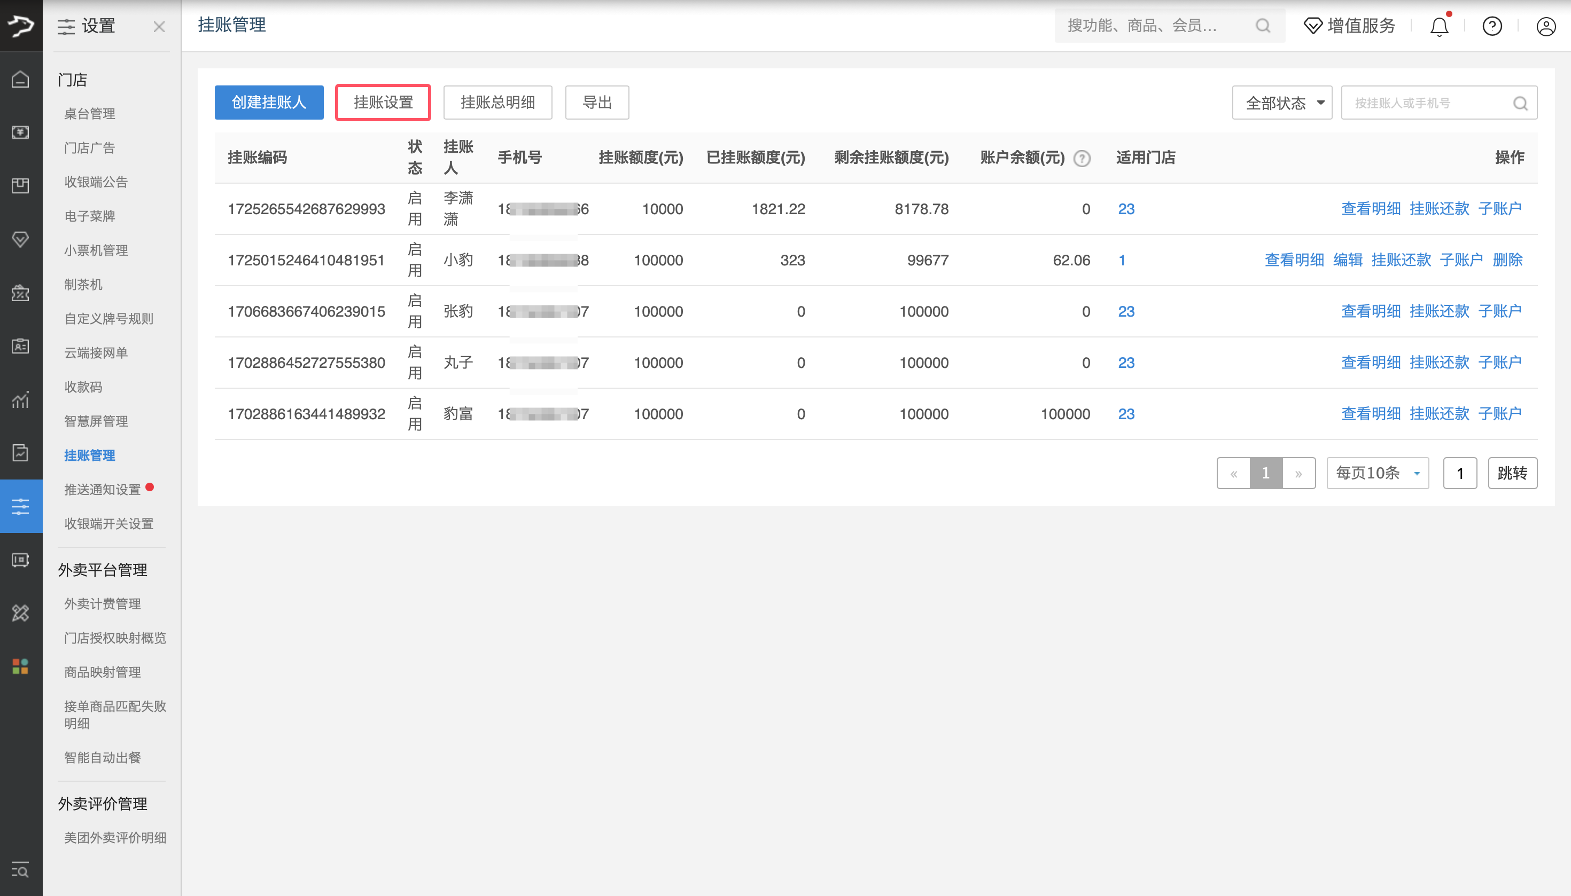Go to next page with » arrow
This screenshot has height=896, width=1571.
1298,473
